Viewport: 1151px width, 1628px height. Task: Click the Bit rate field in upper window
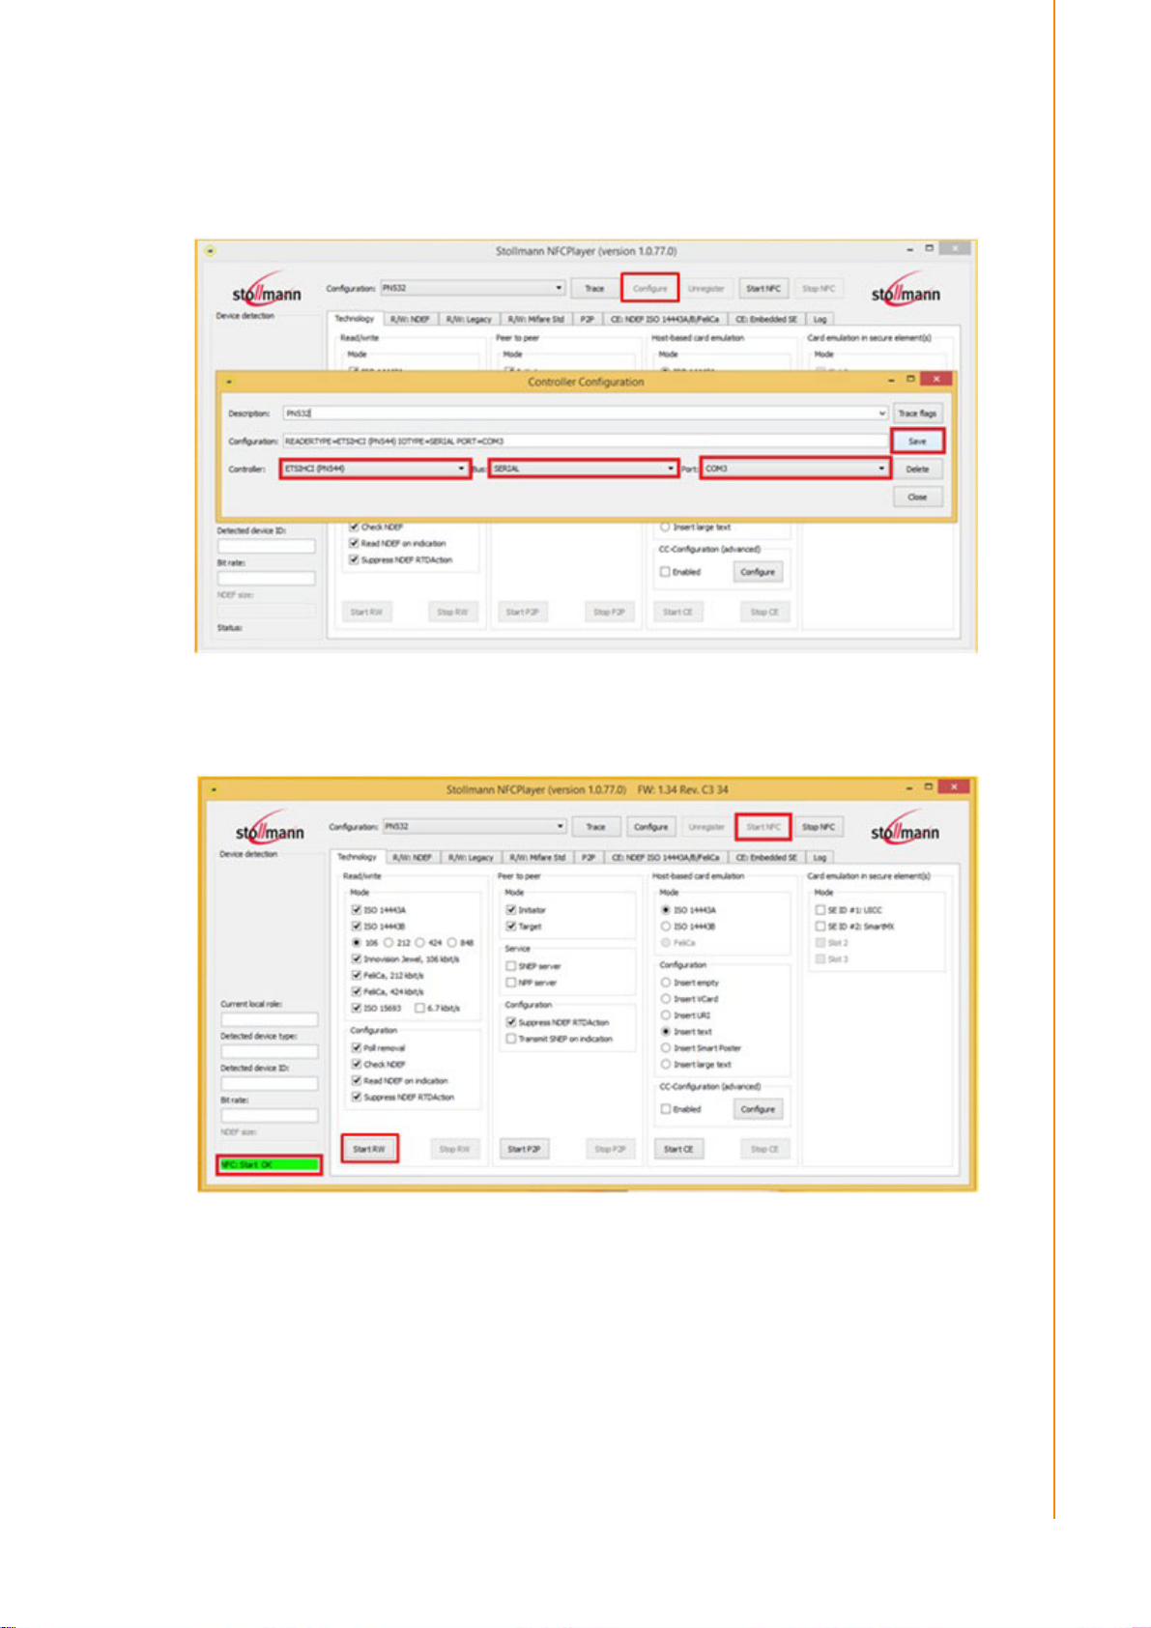point(266,578)
